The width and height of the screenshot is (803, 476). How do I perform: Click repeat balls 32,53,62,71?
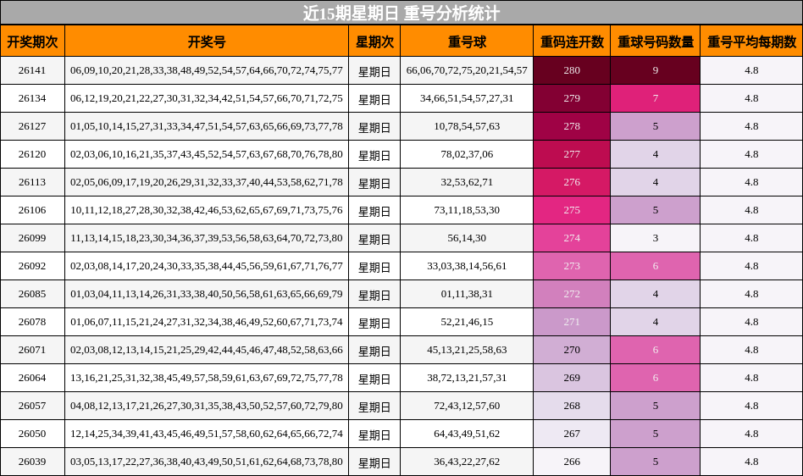tap(467, 182)
